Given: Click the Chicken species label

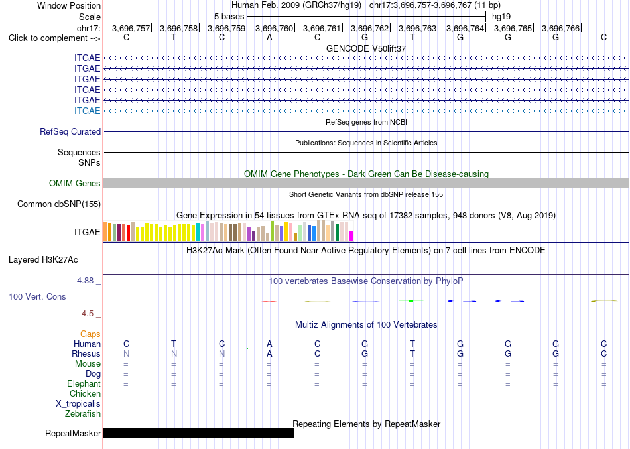Looking at the screenshot, I should tap(85, 394).
